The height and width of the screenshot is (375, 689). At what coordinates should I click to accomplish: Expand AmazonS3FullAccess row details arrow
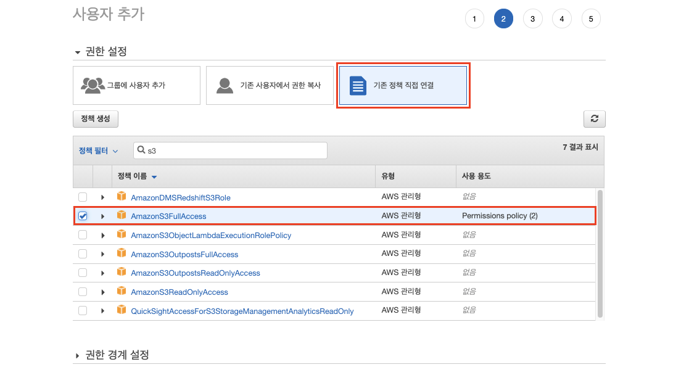[x=102, y=216]
